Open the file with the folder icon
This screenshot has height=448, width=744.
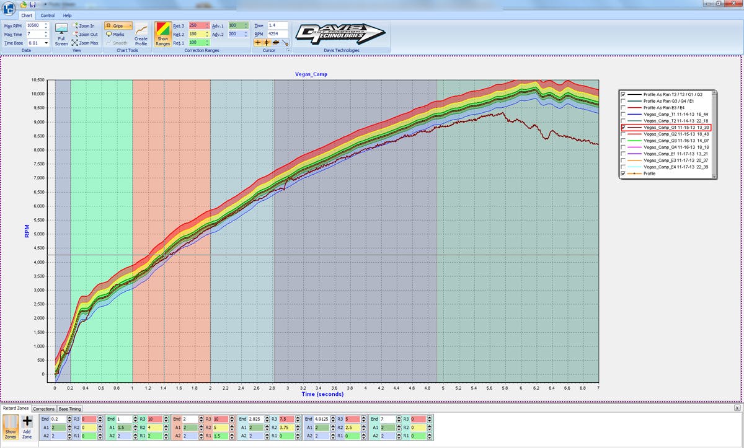pyautogui.click(x=23, y=4)
